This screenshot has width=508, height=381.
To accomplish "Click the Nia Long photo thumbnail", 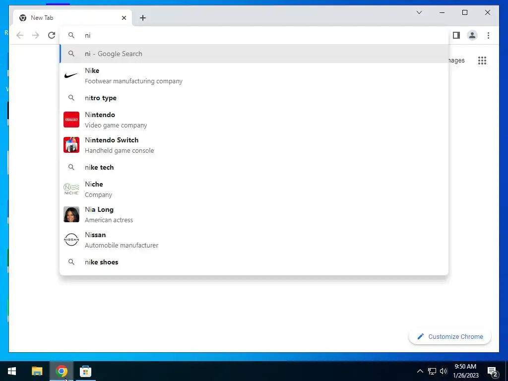I will (x=71, y=214).
